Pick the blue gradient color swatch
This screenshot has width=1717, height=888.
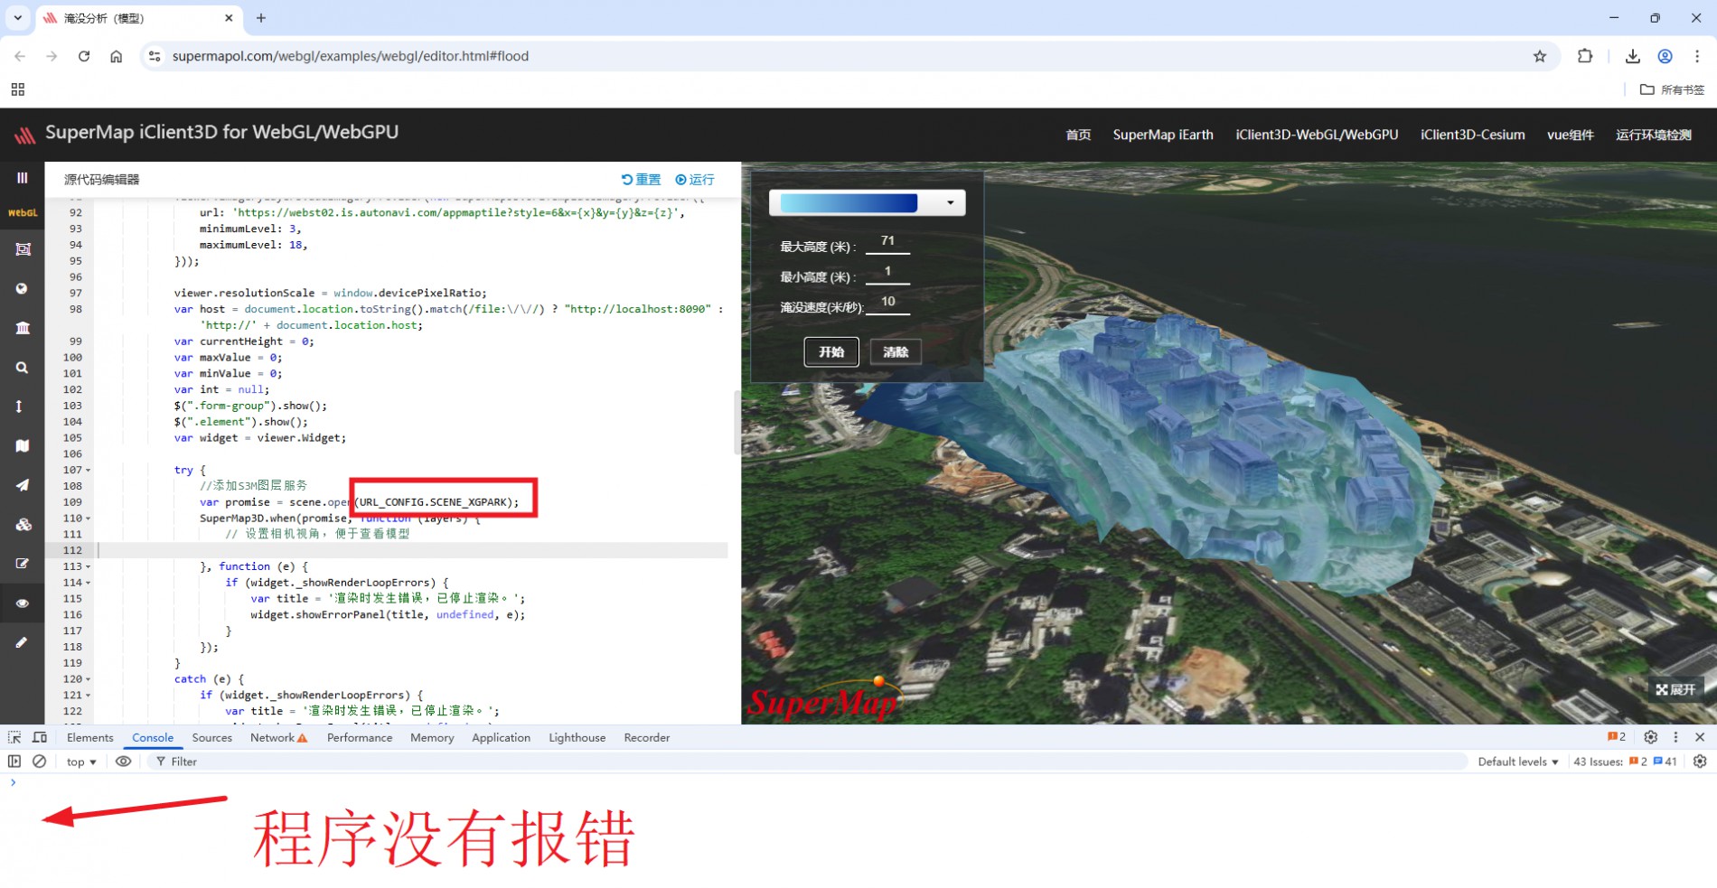pyautogui.click(x=849, y=202)
